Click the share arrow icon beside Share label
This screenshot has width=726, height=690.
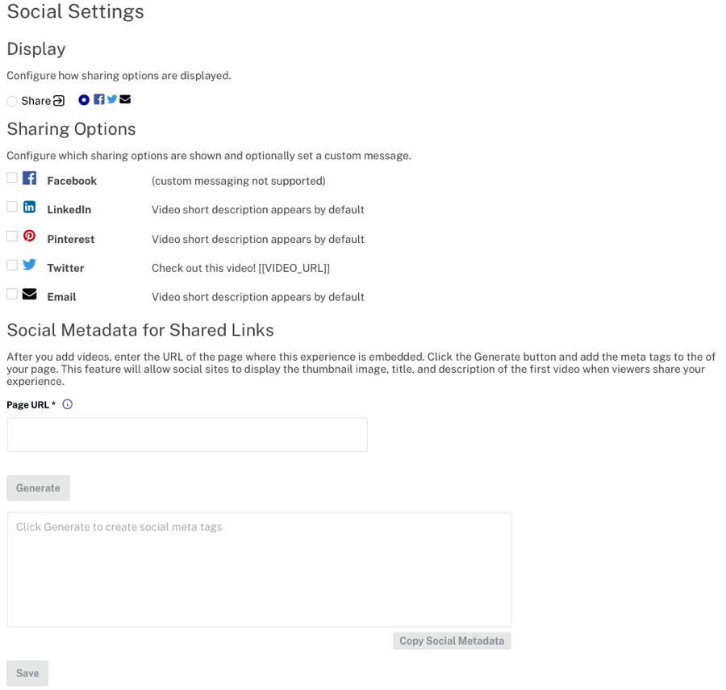click(x=59, y=101)
